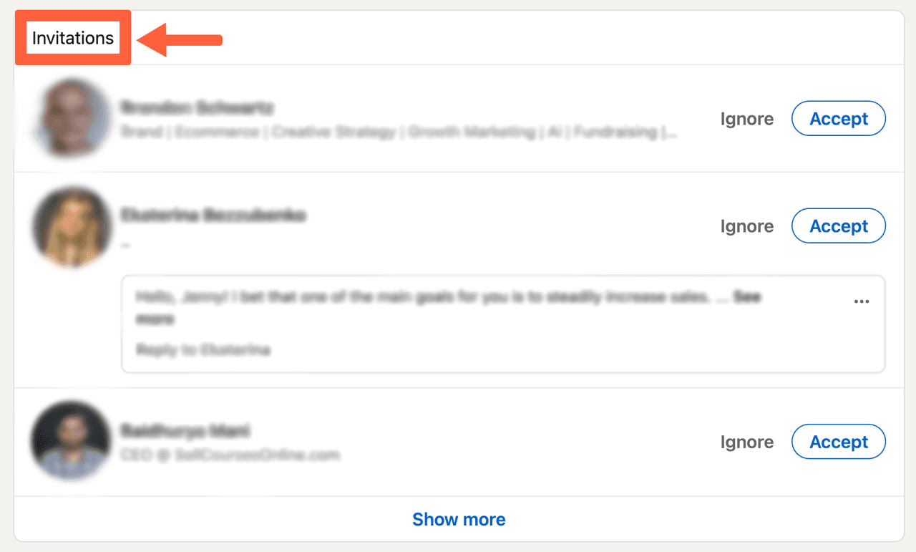Accept Brandon Schwartz's invitation
The width and height of the screenshot is (916, 552).
click(838, 118)
